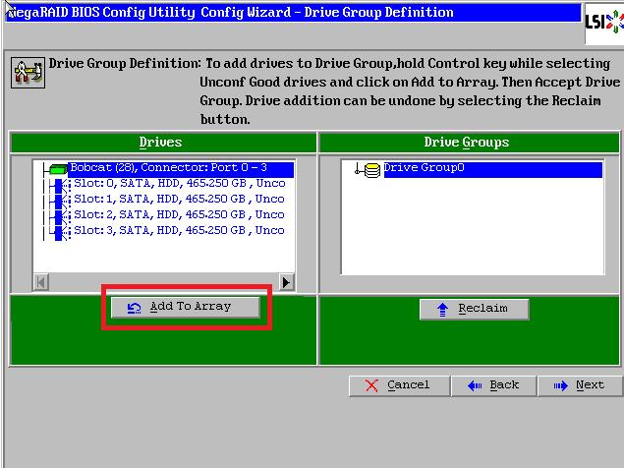The image size is (624, 468).
Task: Click the drive icon beside Slot: 2
Action: [60, 217]
